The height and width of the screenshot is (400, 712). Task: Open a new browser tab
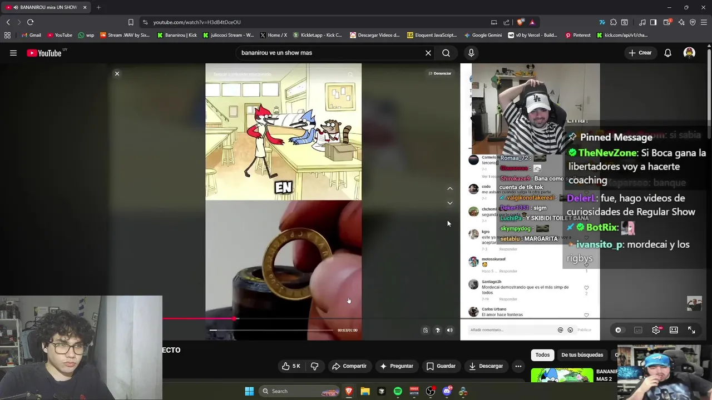[98, 7]
